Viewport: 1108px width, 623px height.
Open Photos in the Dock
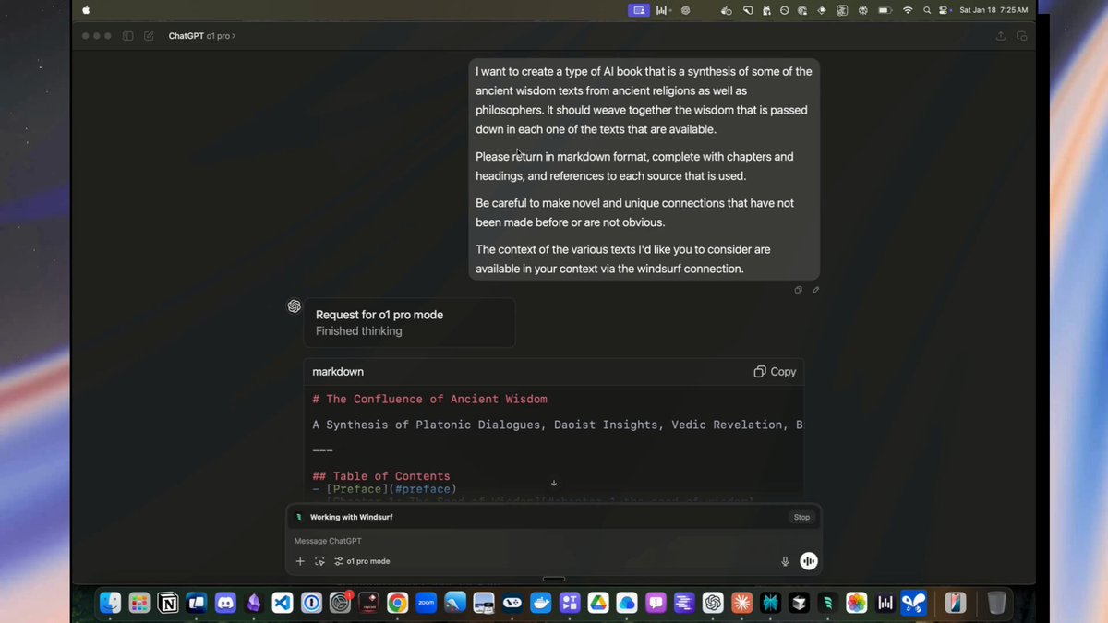[x=857, y=603]
